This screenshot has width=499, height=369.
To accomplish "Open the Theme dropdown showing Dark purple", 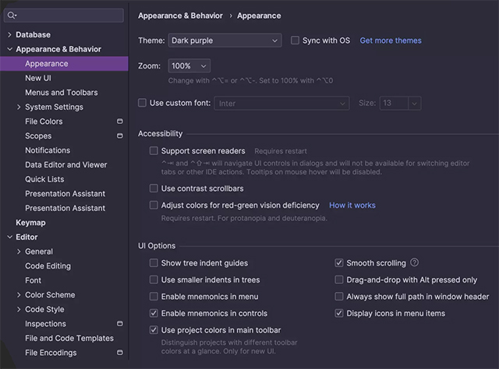I will [x=225, y=40].
